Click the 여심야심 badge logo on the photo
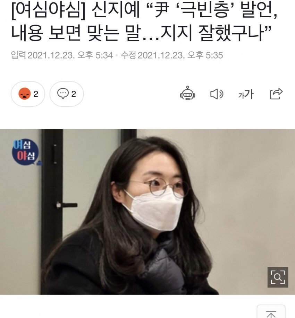Screen dimensions: 295x318 (25, 152)
